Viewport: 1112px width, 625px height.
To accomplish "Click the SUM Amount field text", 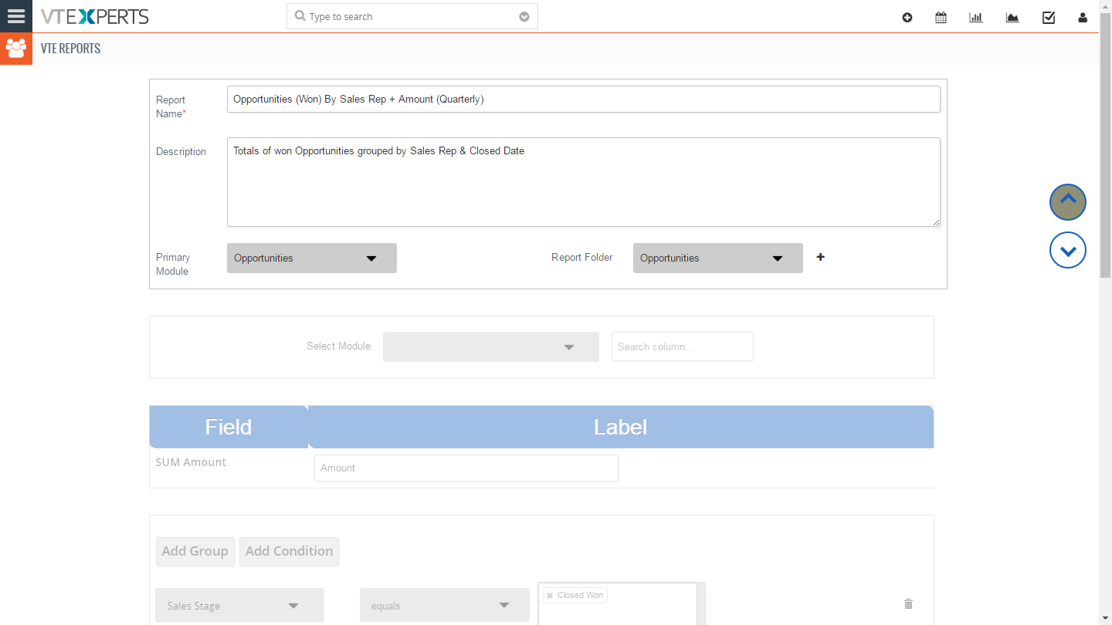I will point(191,462).
